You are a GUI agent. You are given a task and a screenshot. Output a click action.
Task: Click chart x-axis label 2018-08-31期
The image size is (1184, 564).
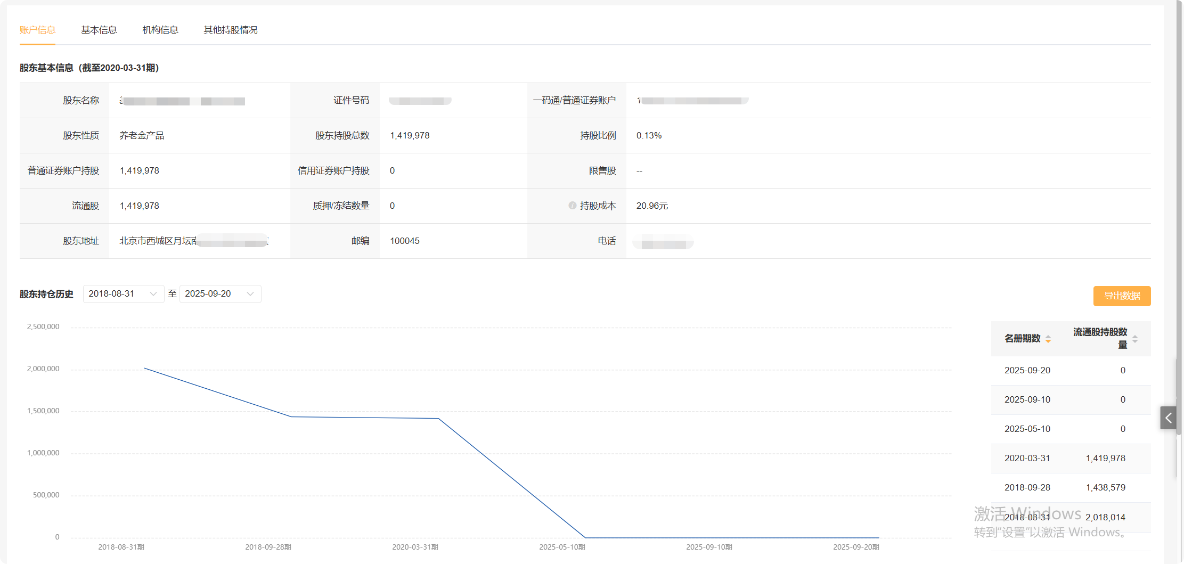pyautogui.click(x=121, y=547)
